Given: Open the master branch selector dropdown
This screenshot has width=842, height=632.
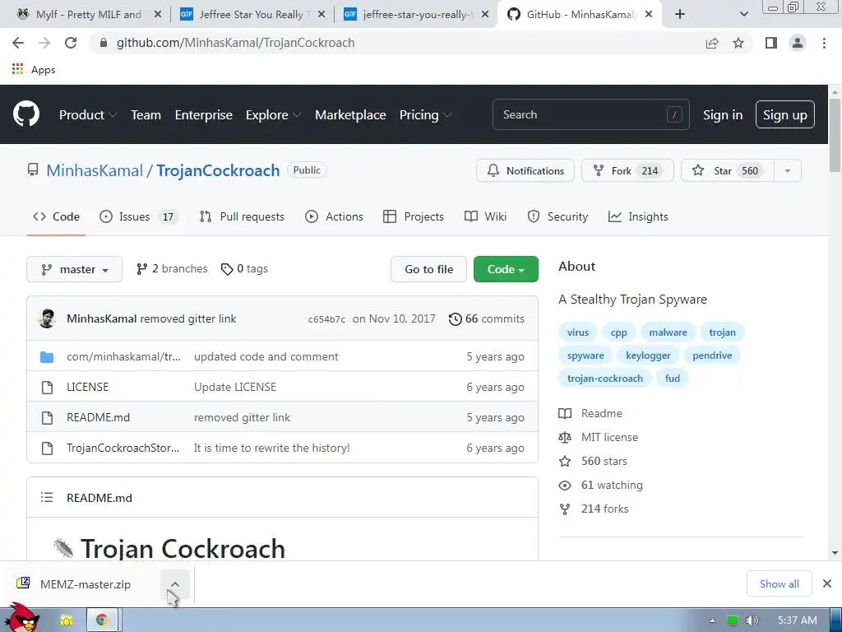Looking at the screenshot, I should tap(75, 269).
